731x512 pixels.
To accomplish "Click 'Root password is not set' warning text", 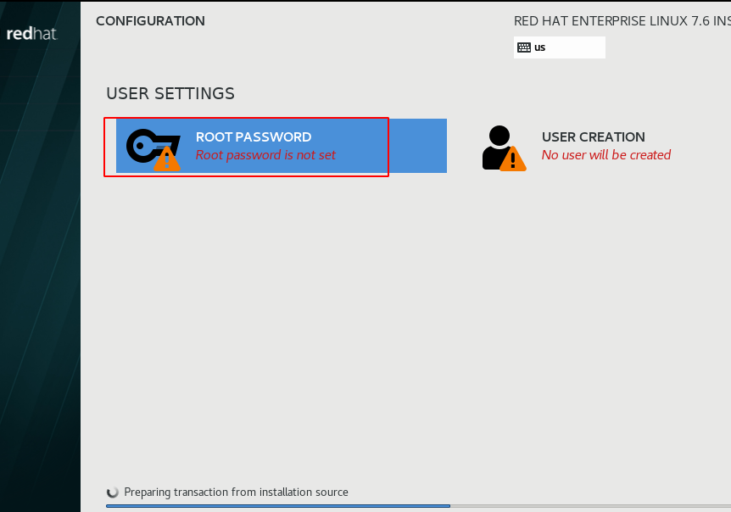I will pos(265,155).
